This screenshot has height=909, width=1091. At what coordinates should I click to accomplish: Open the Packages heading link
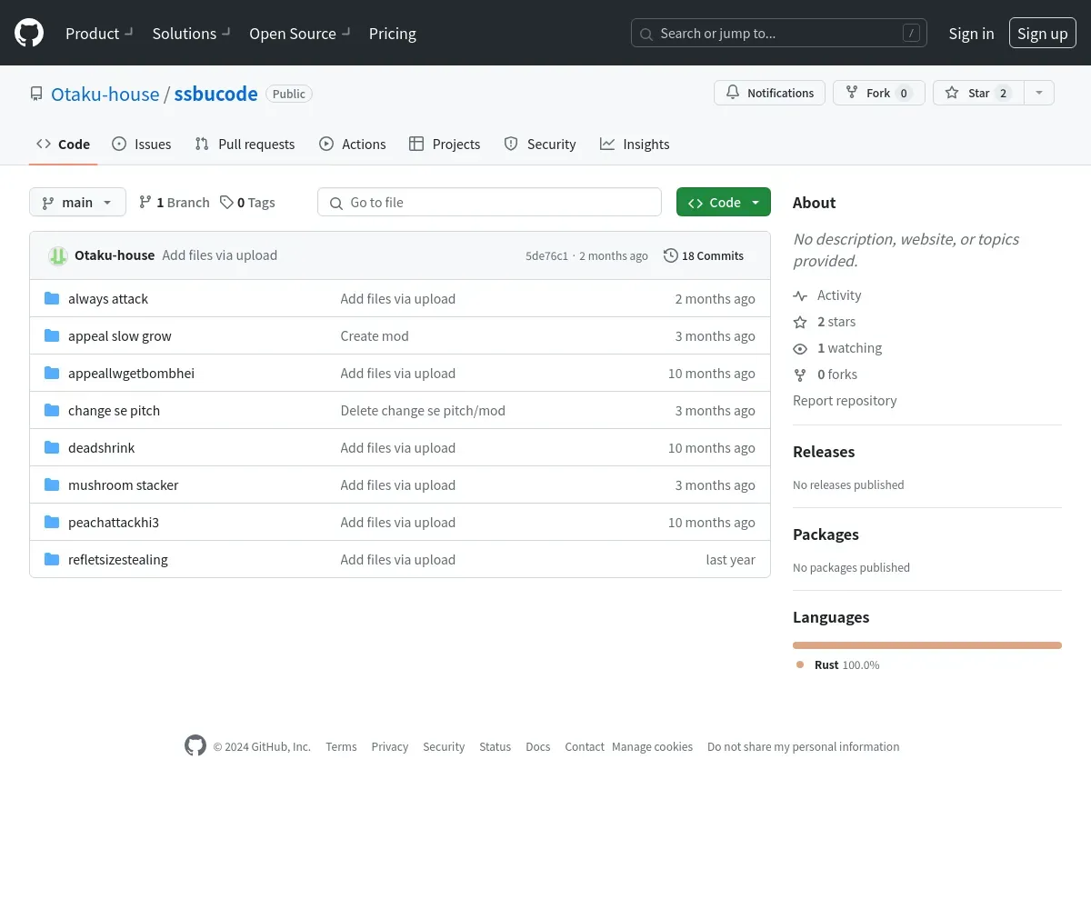pyautogui.click(x=826, y=534)
